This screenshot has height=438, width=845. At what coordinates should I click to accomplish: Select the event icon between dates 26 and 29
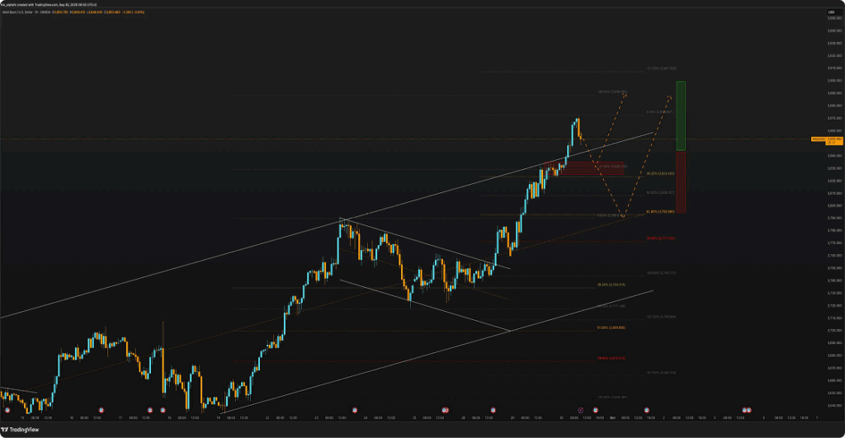[493, 410]
